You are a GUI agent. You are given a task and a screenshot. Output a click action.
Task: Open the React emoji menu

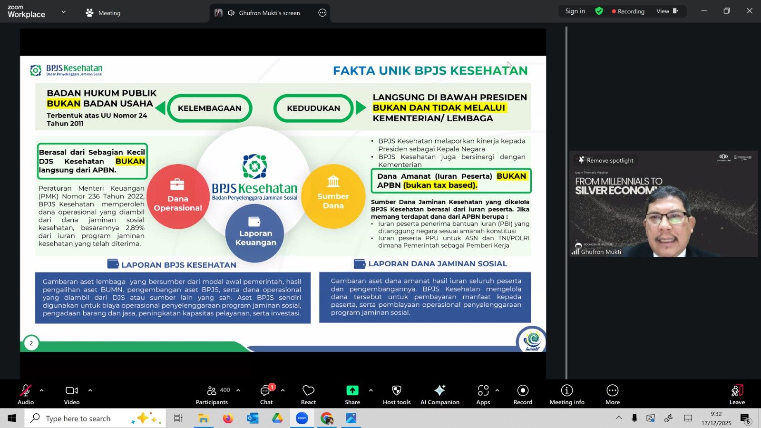tap(308, 395)
